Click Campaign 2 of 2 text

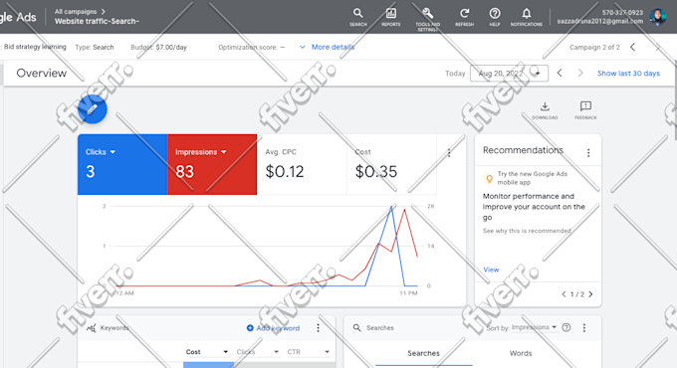coord(594,47)
